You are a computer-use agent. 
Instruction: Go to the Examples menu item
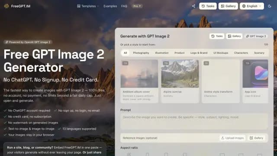(110, 6)
